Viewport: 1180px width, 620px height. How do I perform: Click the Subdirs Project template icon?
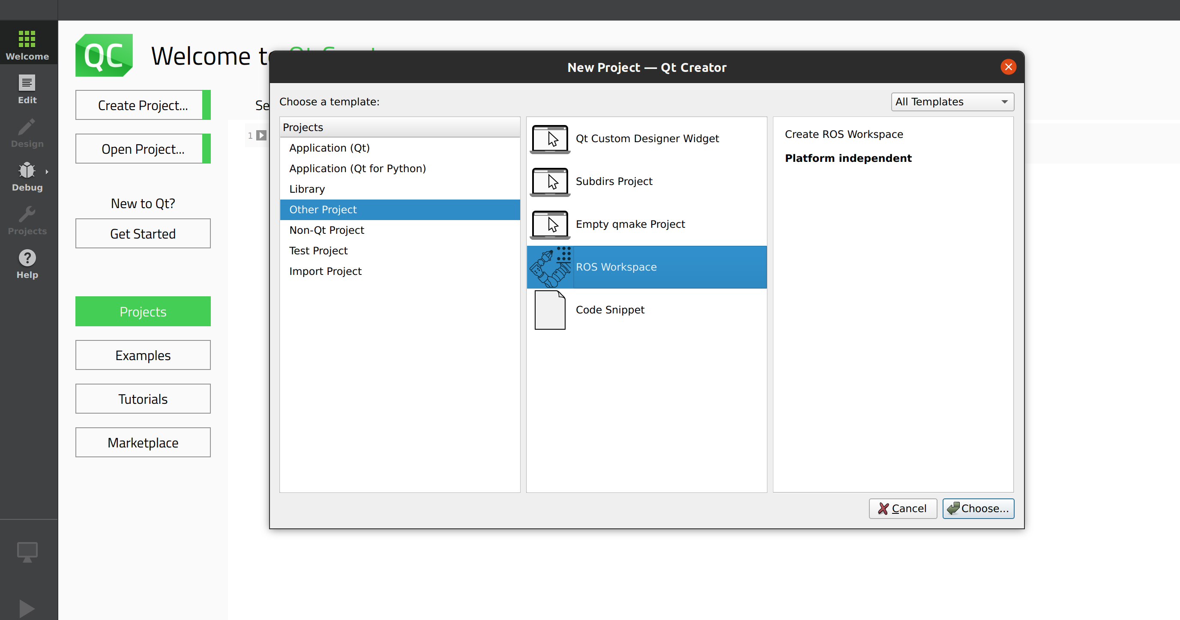tap(550, 182)
